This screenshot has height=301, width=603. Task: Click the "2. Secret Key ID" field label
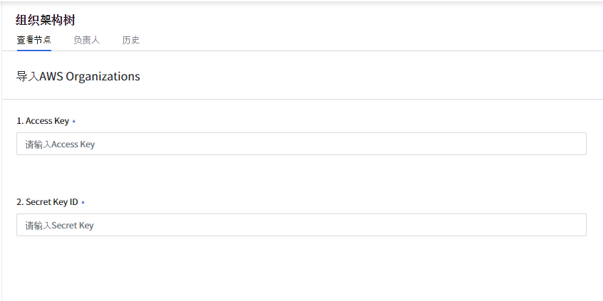(47, 202)
